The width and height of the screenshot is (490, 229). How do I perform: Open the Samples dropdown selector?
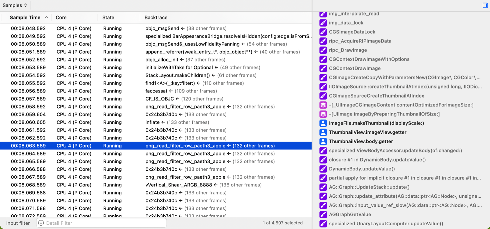click(x=15, y=5)
